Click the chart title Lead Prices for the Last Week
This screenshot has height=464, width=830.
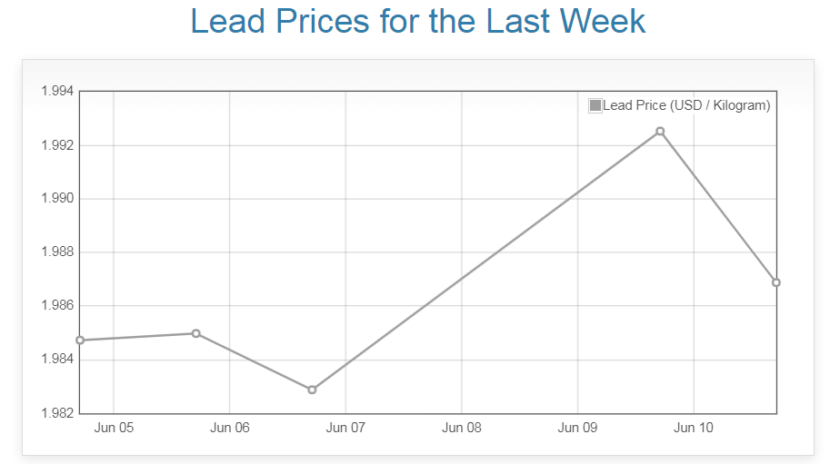pos(418,21)
